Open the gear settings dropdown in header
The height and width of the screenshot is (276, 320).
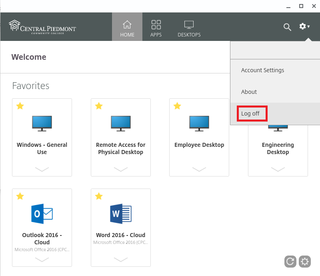(x=304, y=26)
